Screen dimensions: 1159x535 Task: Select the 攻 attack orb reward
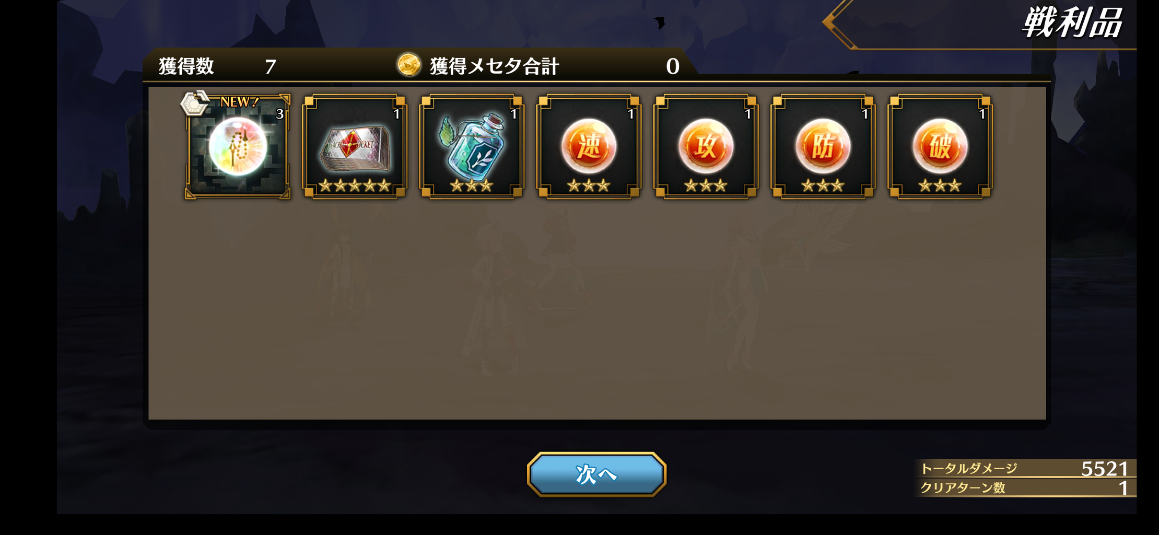click(706, 146)
